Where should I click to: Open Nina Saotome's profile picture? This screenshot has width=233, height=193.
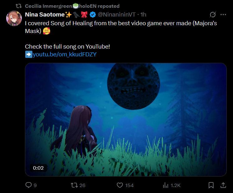(x=14, y=18)
